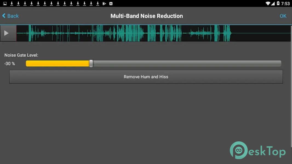Image resolution: width=292 pixels, height=164 pixels.
Task: Click the 'Multi-Band Noise Reduction' title
Action: point(147,16)
